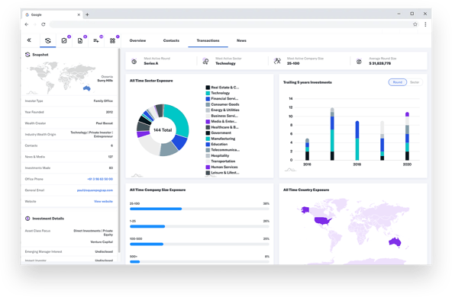Click the Government legend swatch
This screenshot has height=297, width=452.
[x=208, y=133]
